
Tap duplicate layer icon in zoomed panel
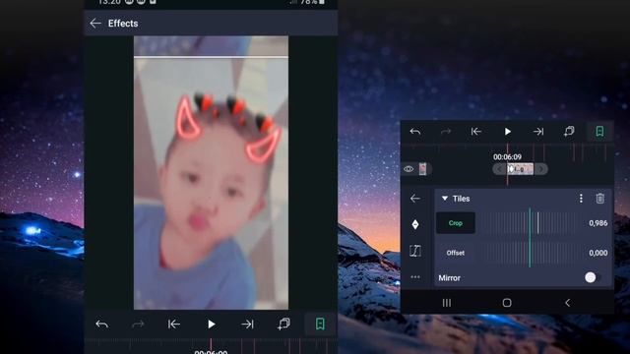pos(569,131)
